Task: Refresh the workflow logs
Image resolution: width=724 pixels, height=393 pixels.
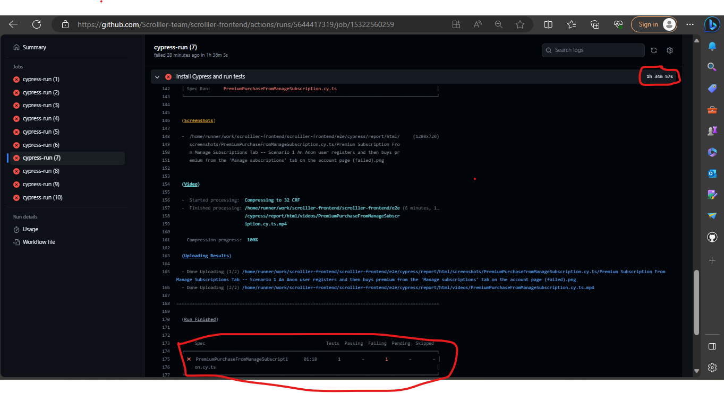Action: (x=654, y=50)
